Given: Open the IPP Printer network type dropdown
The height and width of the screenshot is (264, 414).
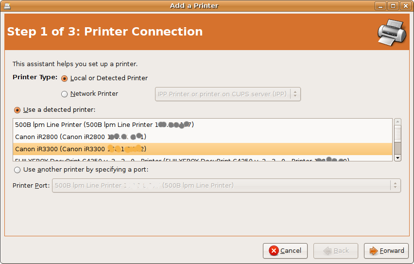Looking at the screenshot, I should point(227,94).
